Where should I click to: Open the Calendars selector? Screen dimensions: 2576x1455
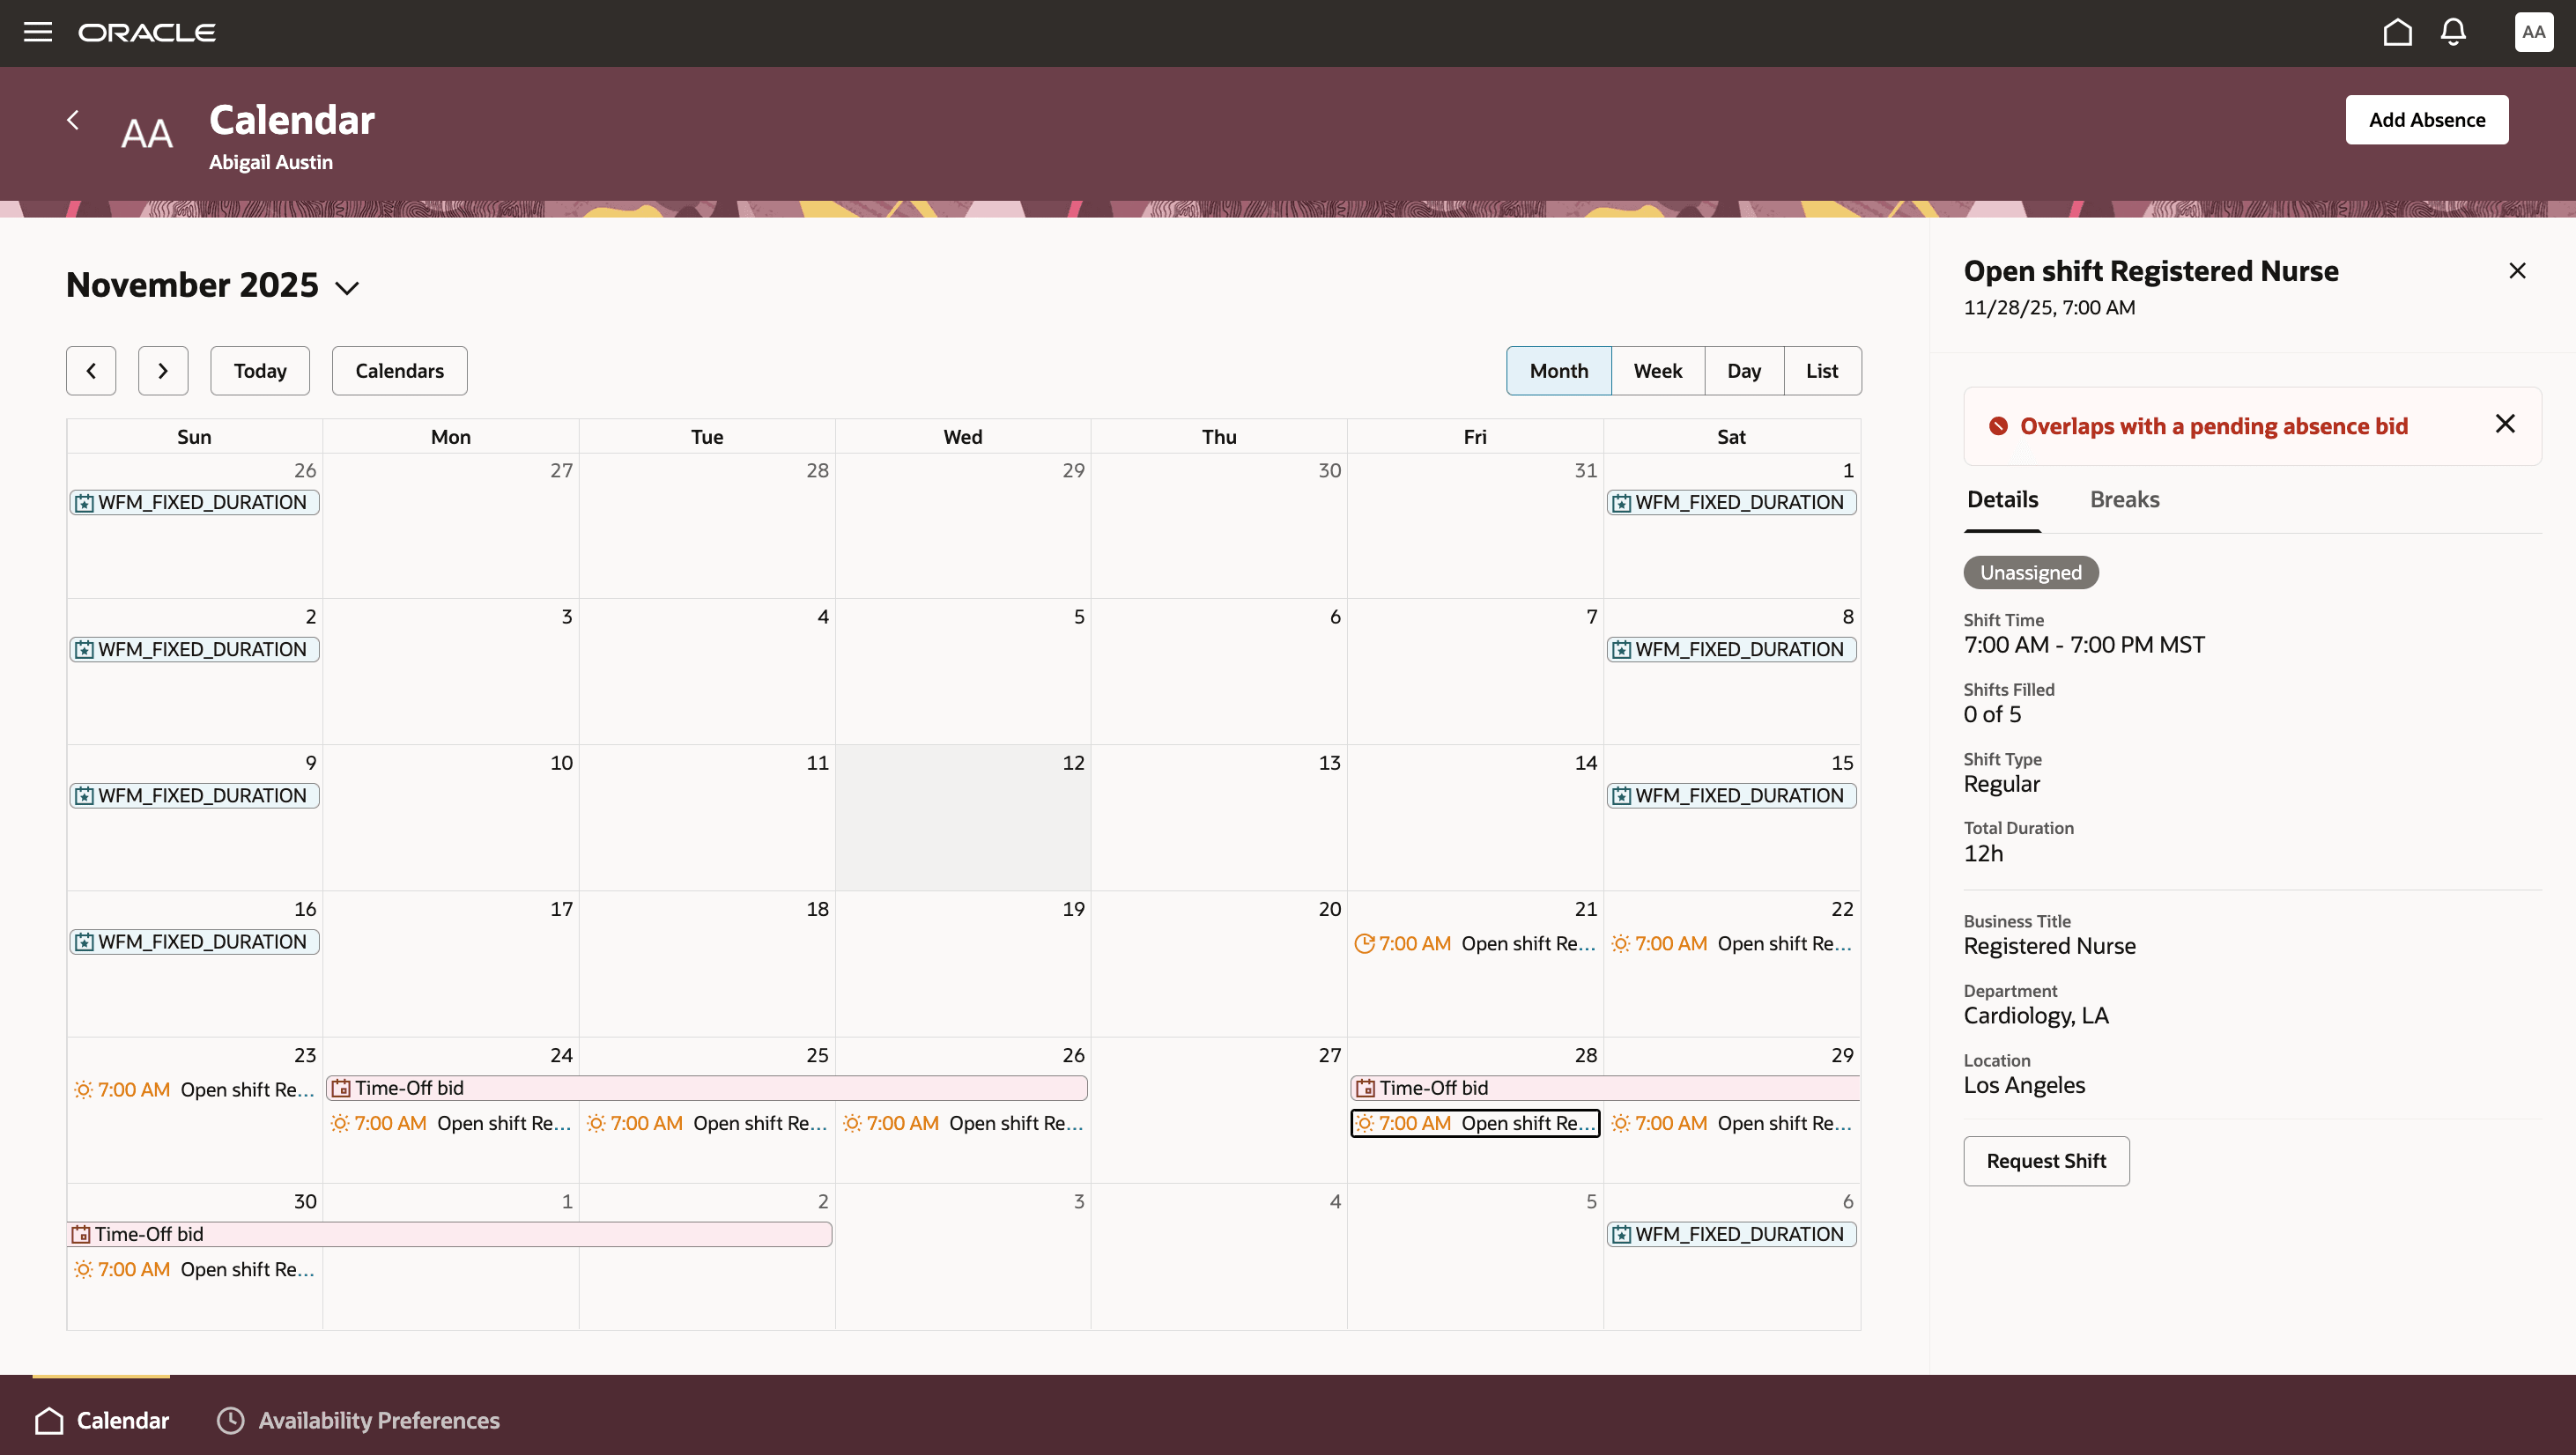pyautogui.click(x=398, y=370)
